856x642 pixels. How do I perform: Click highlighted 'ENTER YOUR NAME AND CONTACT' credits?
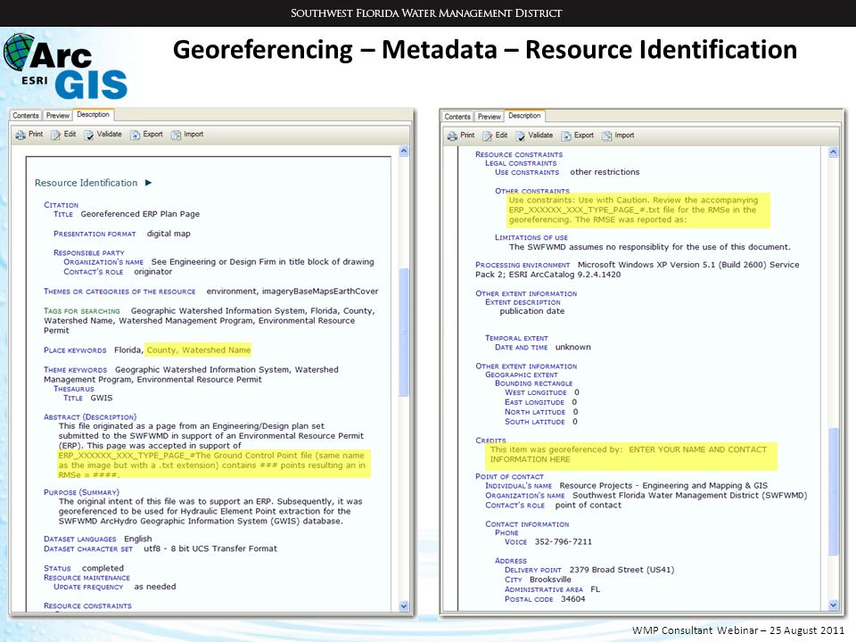(697, 449)
